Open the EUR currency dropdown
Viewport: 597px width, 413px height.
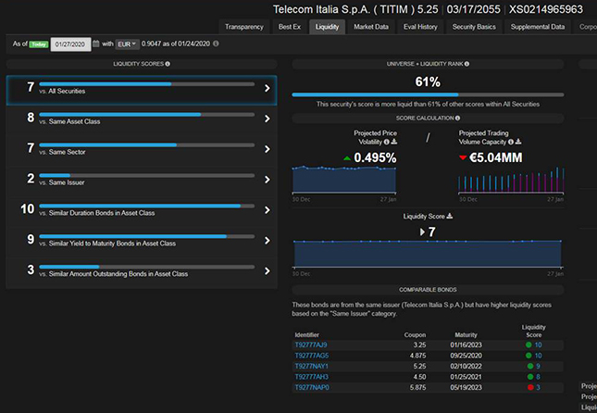(127, 44)
